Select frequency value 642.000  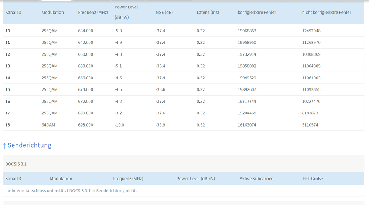click(x=85, y=42)
